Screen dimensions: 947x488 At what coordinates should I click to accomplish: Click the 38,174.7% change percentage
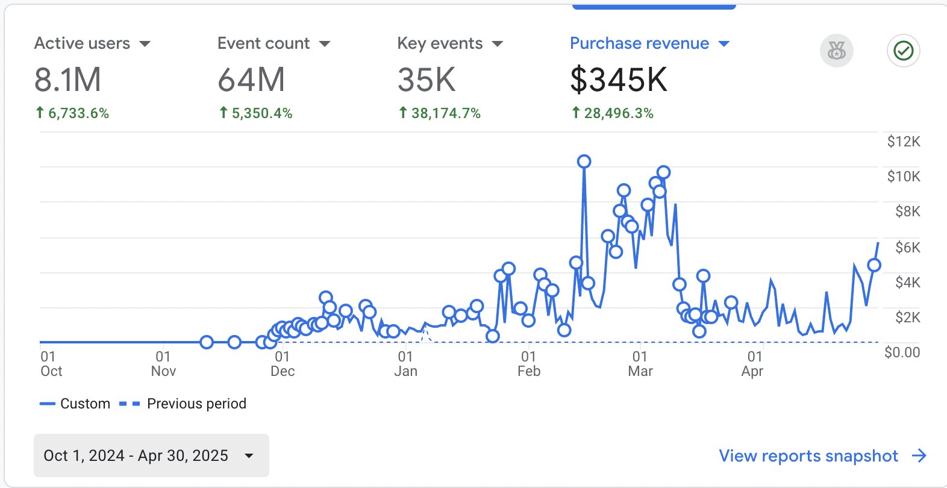(x=446, y=113)
